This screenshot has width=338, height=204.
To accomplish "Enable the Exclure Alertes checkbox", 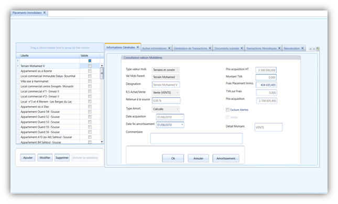I will [x=227, y=110].
